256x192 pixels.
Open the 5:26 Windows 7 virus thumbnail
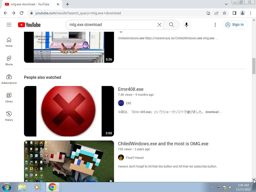[x=69, y=47]
